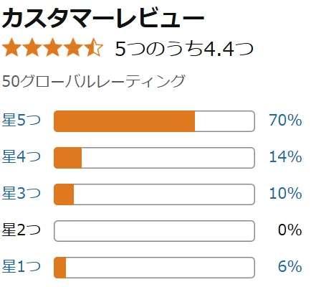Image resolution: width=311 pixels, height=287 pixels.
Task: Click the half-filled fifth star
Action: tap(93, 47)
